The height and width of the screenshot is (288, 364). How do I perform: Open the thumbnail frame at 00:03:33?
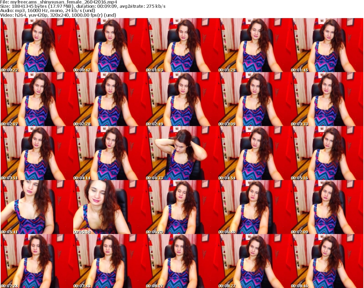click(x=327, y=99)
